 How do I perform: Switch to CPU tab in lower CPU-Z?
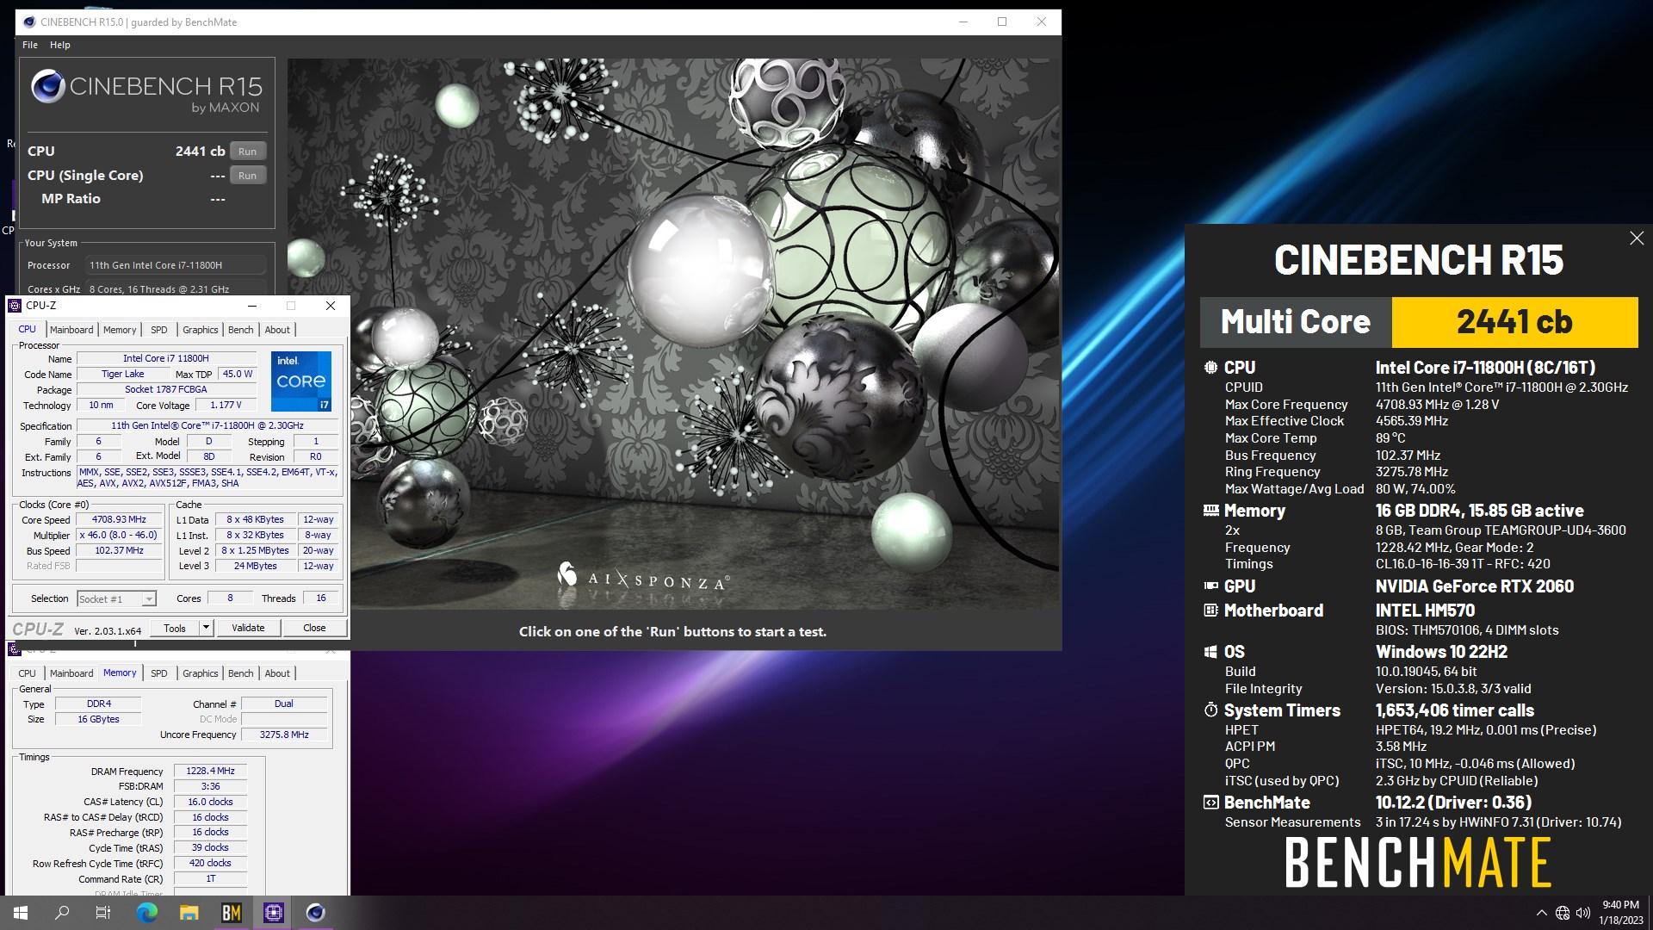[28, 673]
